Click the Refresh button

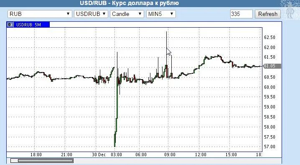pyautogui.click(x=268, y=14)
